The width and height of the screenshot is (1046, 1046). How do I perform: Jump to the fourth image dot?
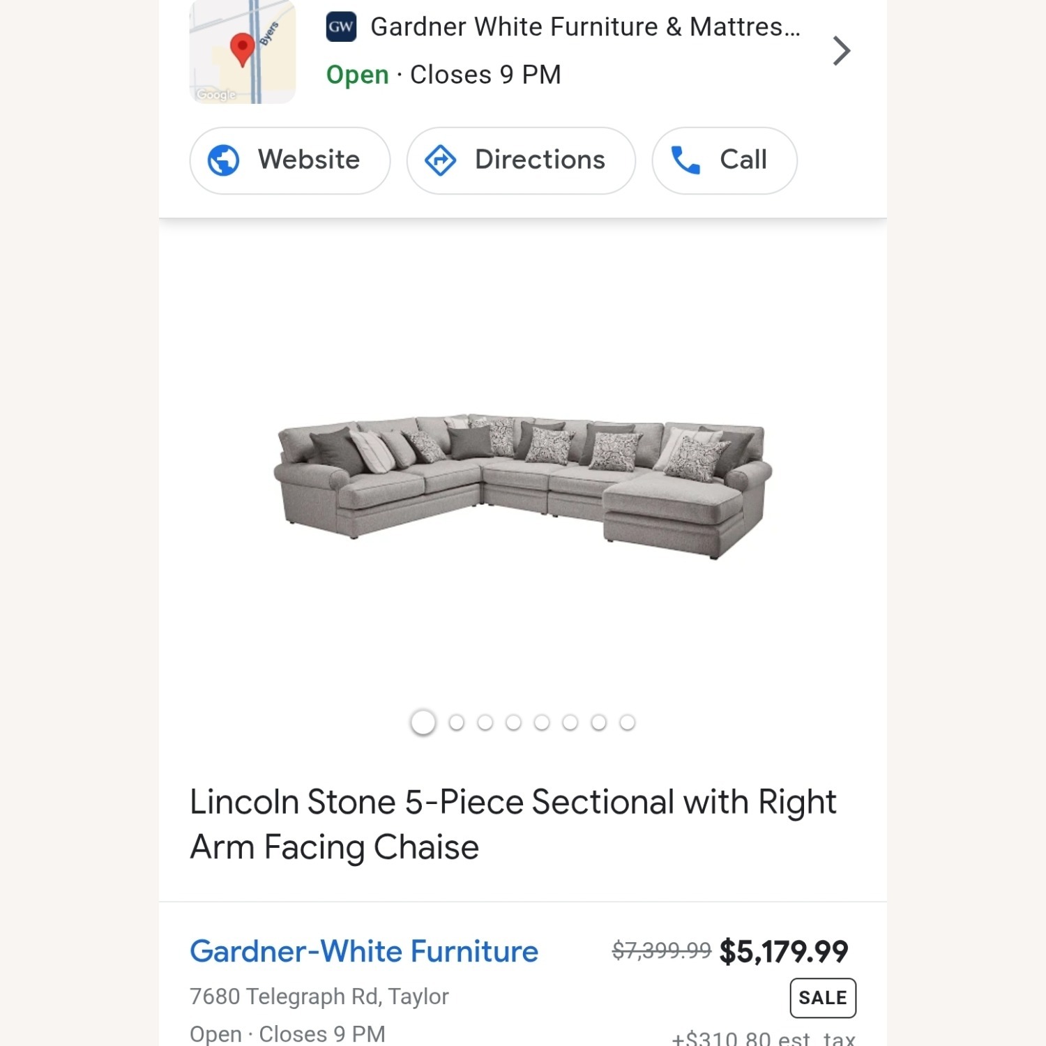click(x=515, y=722)
